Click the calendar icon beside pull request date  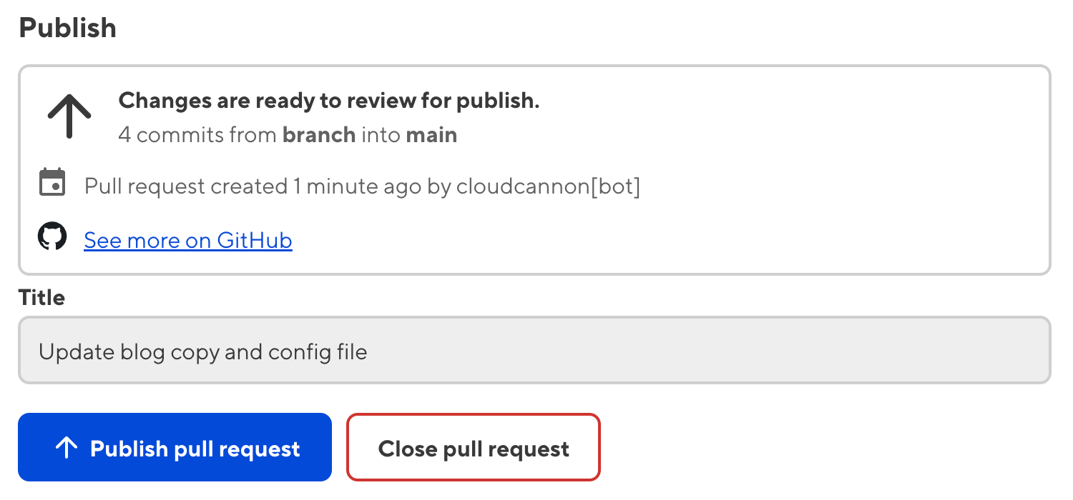pos(52,183)
